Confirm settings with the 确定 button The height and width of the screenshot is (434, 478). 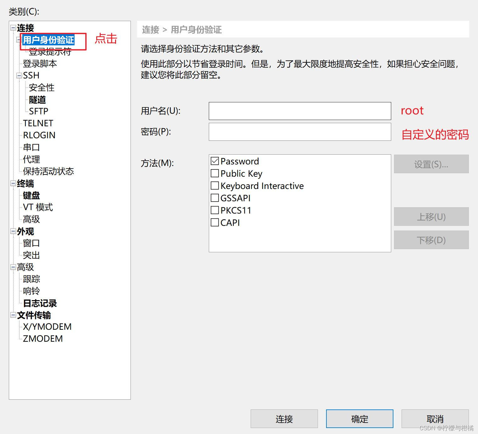359,419
